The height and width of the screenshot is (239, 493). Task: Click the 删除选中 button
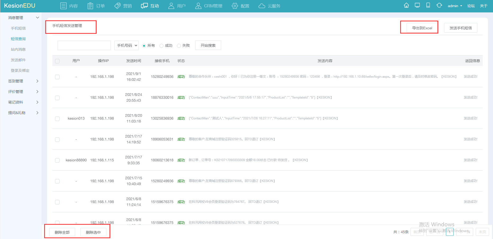click(93, 232)
